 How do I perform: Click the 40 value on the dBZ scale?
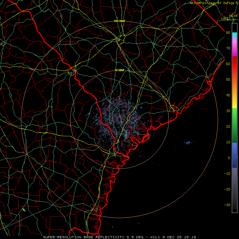point(228,95)
